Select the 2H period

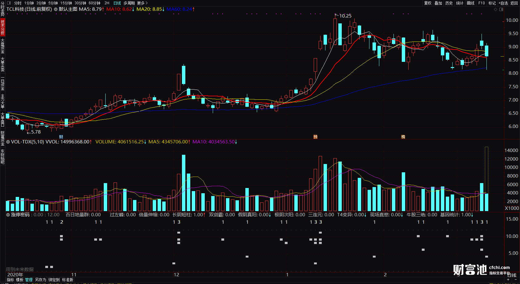(107, 3)
